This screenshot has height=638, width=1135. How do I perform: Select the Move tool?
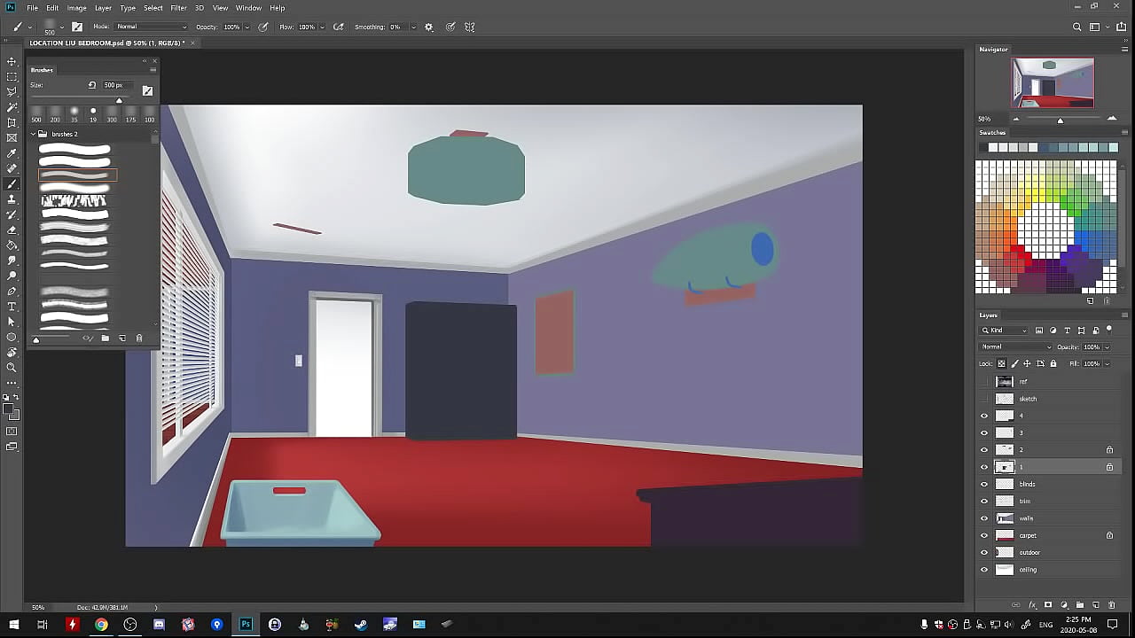[x=12, y=61]
